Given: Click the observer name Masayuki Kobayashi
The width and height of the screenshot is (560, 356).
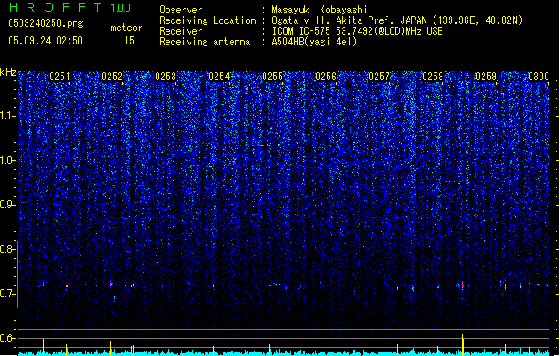Looking at the screenshot, I should point(320,10).
